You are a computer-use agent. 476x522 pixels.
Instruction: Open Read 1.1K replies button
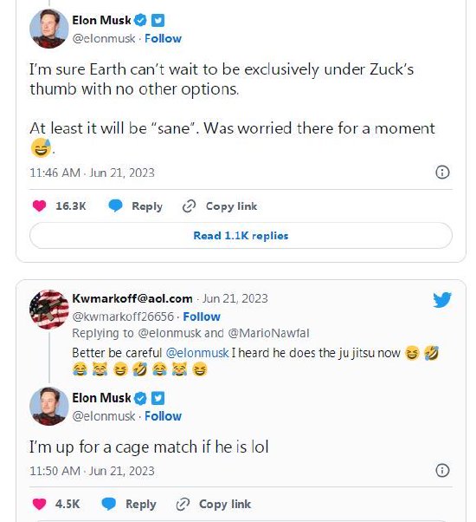point(241,236)
